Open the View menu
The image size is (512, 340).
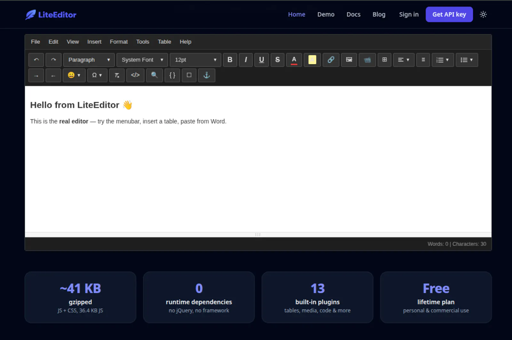pos(73,42)
